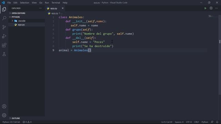The height and width of the screenshot is (124, 221).
Task: Open the View menu
Action: (x=34, y=3)
